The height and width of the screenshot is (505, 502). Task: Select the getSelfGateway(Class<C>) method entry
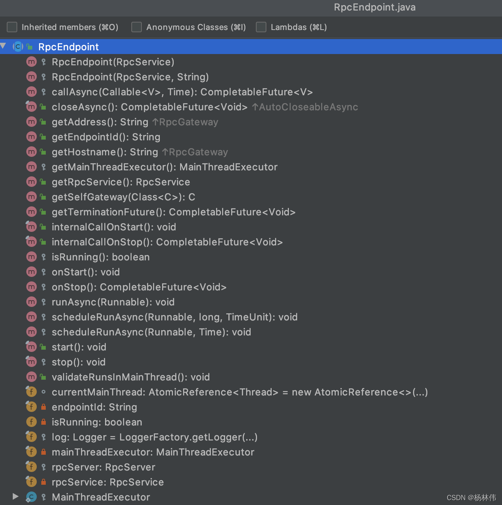(123, 197)
